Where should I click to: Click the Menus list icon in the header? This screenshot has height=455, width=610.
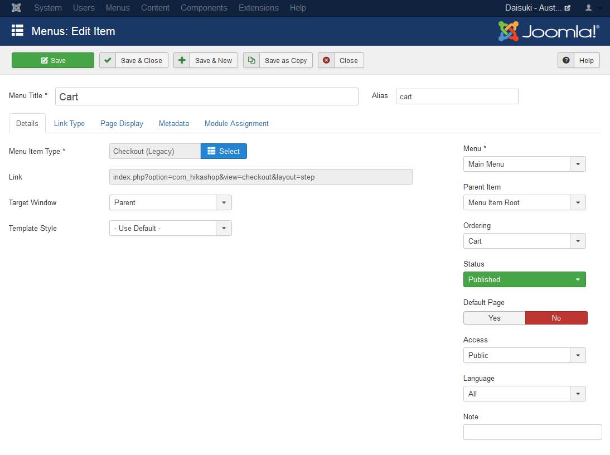coord(17,30)
